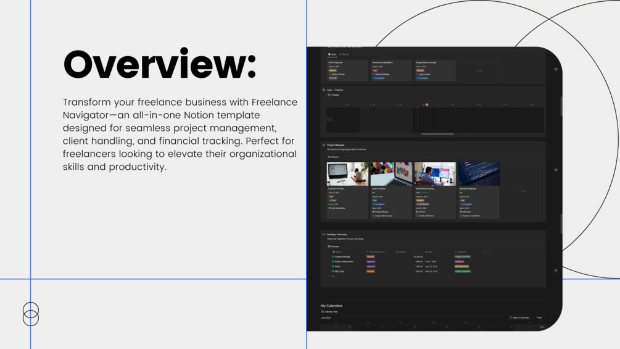Click the Done status on Content Writing project

pyautogui.click(x=333, y=200)
